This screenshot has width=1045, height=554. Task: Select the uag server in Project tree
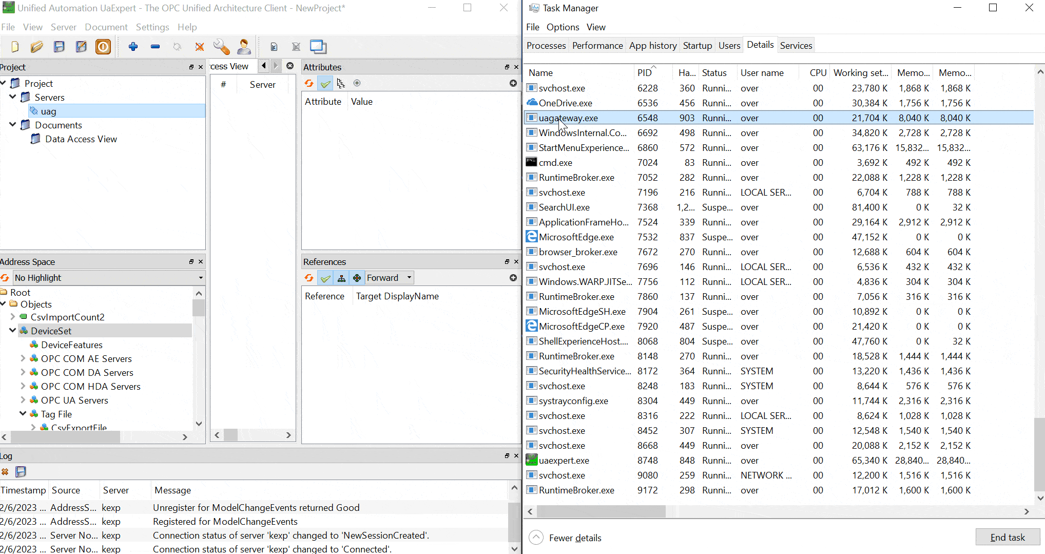117,111
